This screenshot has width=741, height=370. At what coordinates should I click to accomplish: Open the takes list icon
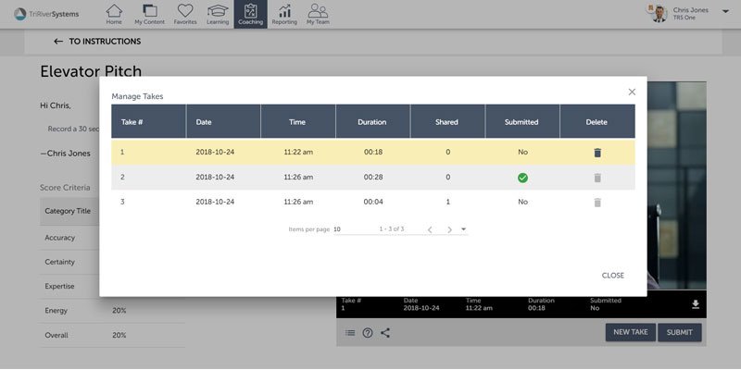coord(350,333)
